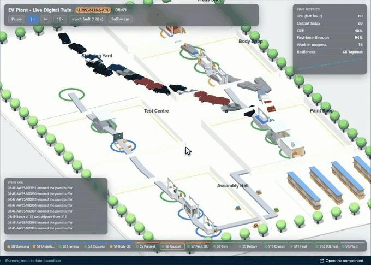
Task: Select the S7 Paint QC station chip
Action: 198,246
